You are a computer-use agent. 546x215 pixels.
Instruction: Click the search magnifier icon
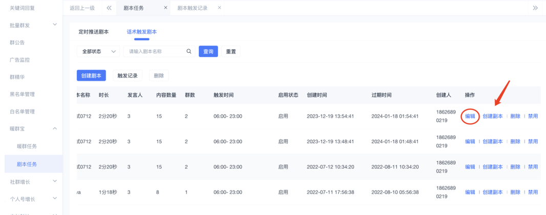coord(188,52)
